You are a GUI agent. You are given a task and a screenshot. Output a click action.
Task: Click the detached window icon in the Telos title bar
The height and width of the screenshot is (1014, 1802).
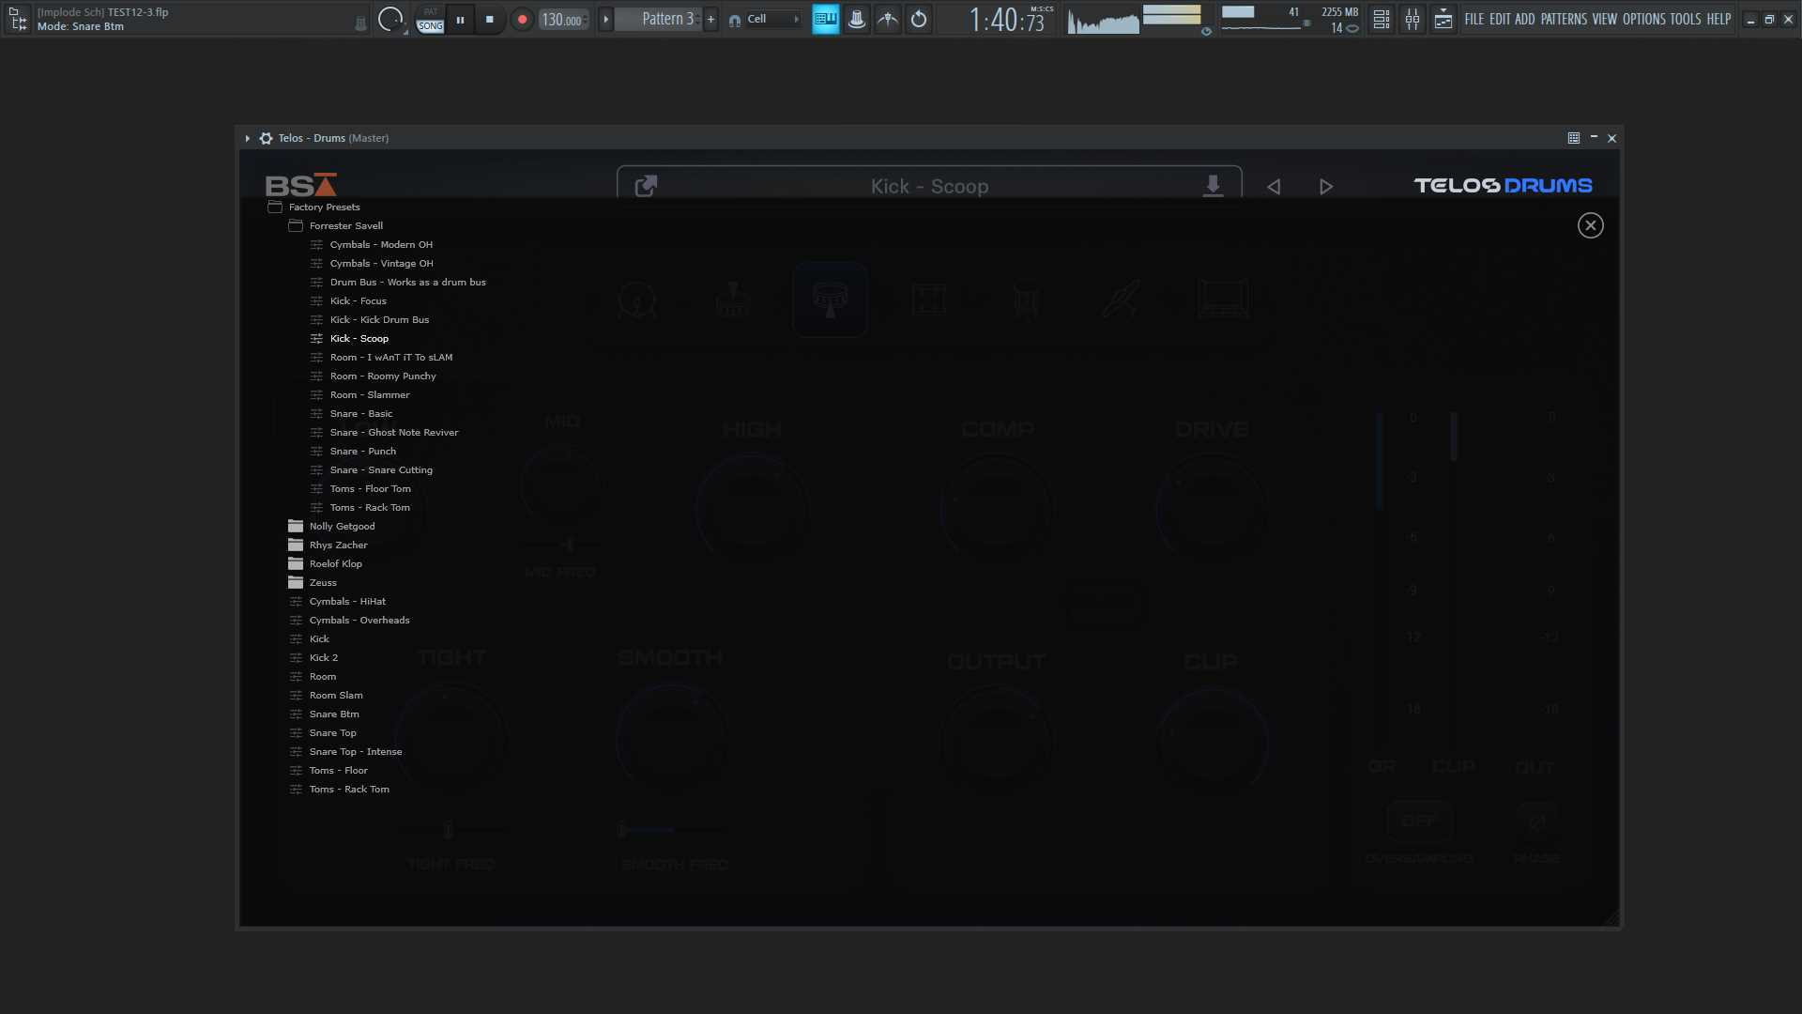(1574, 138)
